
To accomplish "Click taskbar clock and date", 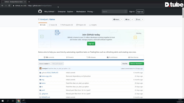I will point(180,101).
